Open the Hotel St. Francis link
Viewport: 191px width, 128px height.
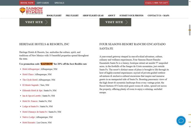[x=30, y=101]
